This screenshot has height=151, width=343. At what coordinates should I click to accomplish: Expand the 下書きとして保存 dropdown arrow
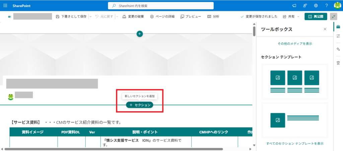(x=90, y=16)
